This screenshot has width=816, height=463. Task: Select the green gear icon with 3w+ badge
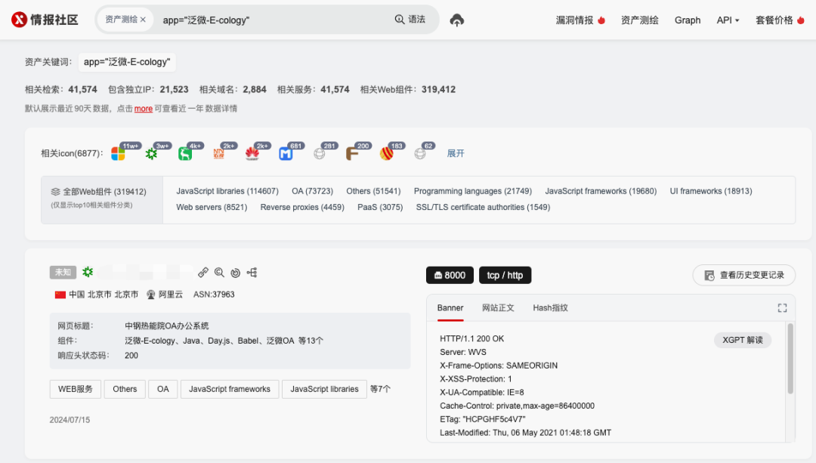tap(151, 154)
